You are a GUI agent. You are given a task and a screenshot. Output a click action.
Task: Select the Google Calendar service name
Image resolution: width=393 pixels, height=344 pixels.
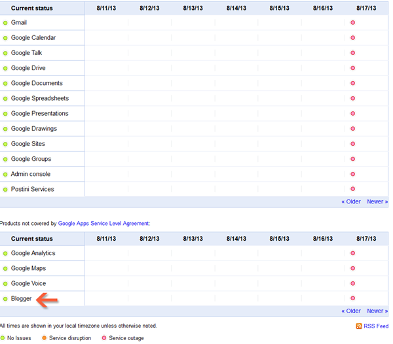click(33, 38)
